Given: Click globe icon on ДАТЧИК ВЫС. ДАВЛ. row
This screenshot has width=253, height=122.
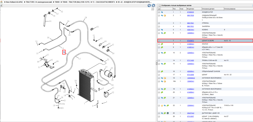Looking at the screenshot, I should (168, 113).
